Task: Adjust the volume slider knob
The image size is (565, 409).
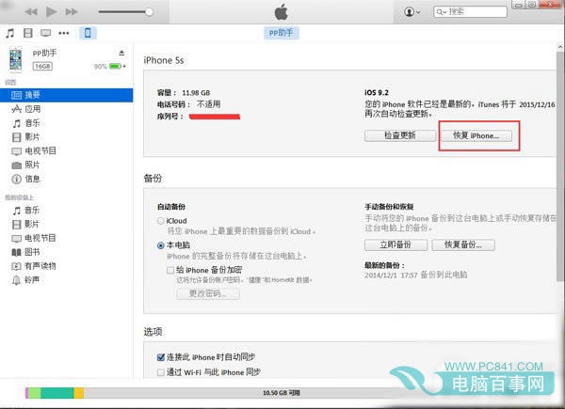Action: pos(149,12)
